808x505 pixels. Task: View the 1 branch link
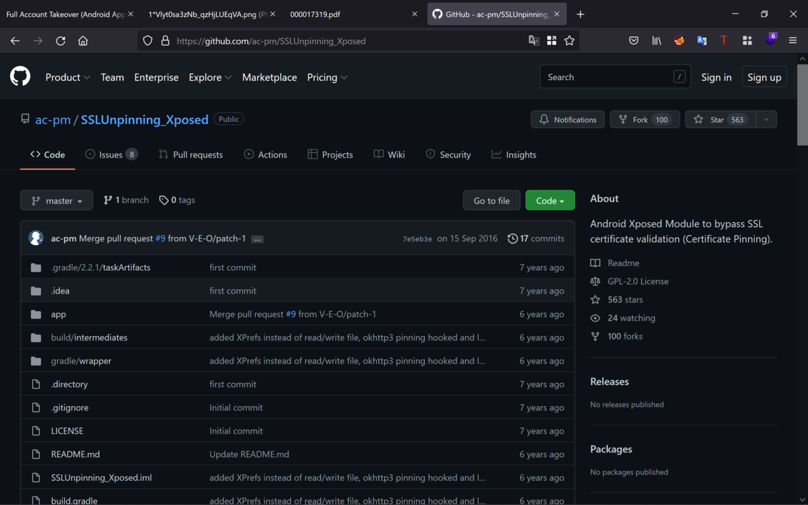[x=126, y=200]
